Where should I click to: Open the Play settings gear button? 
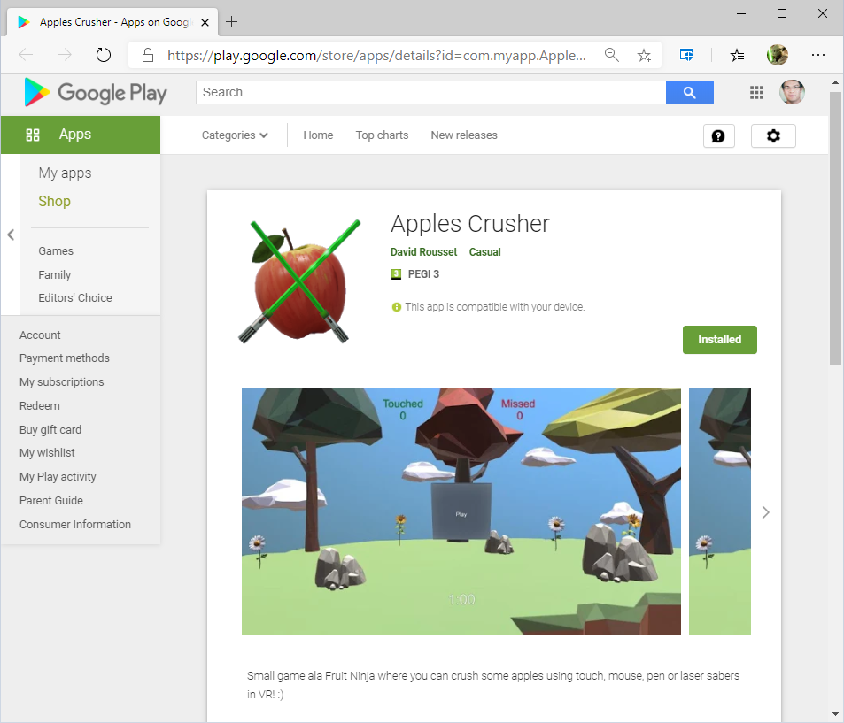(x=773, y=136)
